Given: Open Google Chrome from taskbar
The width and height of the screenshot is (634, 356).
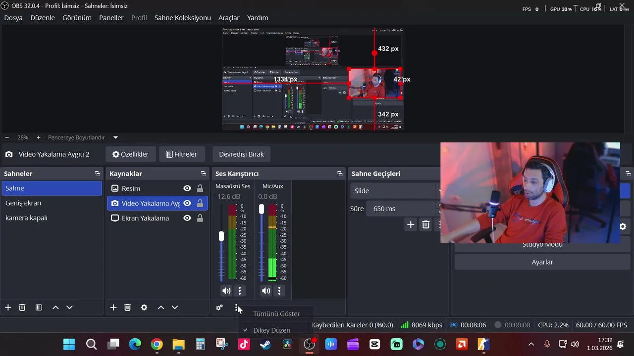Looking at the screenshot, I should tap(157, 344).
